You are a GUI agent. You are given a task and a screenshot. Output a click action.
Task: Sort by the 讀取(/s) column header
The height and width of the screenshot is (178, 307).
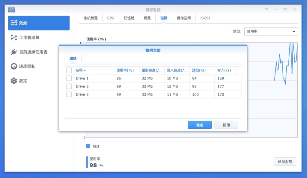[202, 70]
